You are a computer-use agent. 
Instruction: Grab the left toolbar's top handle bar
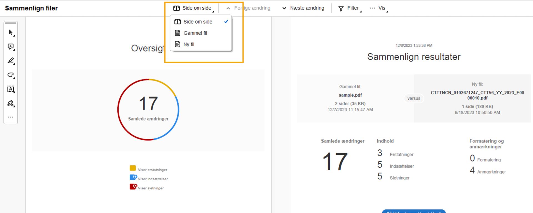tap(11, 23)
